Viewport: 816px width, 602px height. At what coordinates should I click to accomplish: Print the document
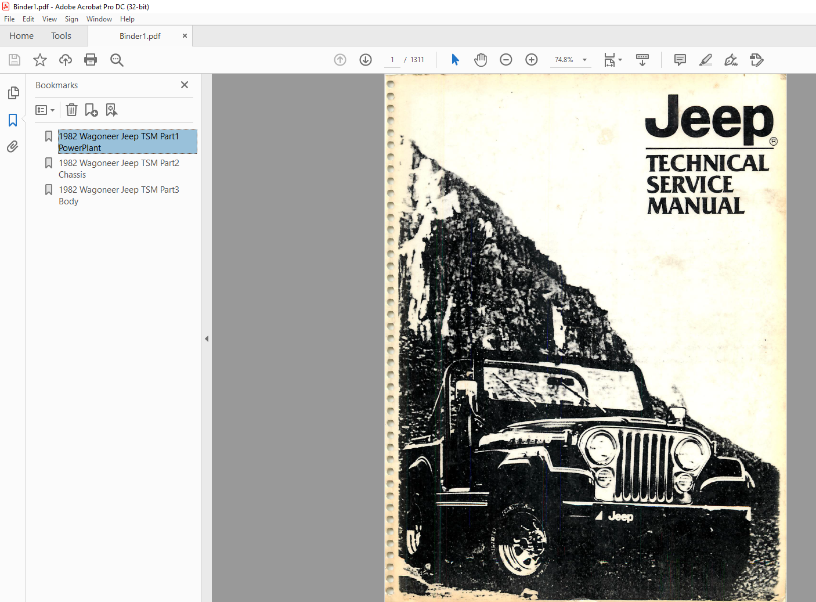tap(91, 60)
